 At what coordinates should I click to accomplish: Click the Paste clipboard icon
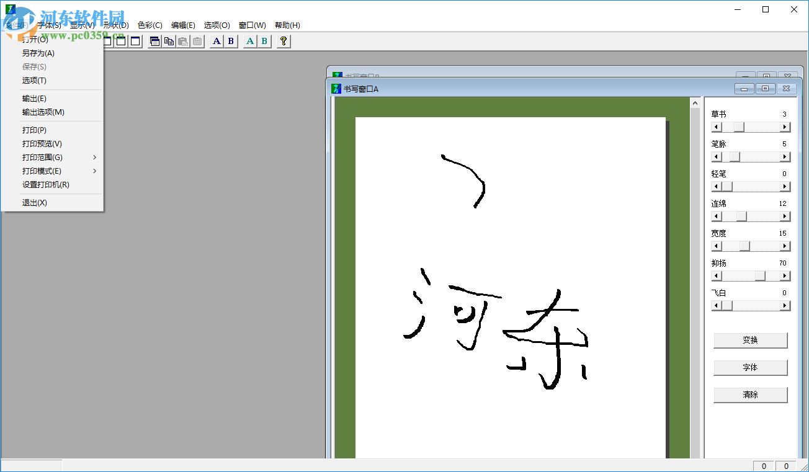[183, 41]
